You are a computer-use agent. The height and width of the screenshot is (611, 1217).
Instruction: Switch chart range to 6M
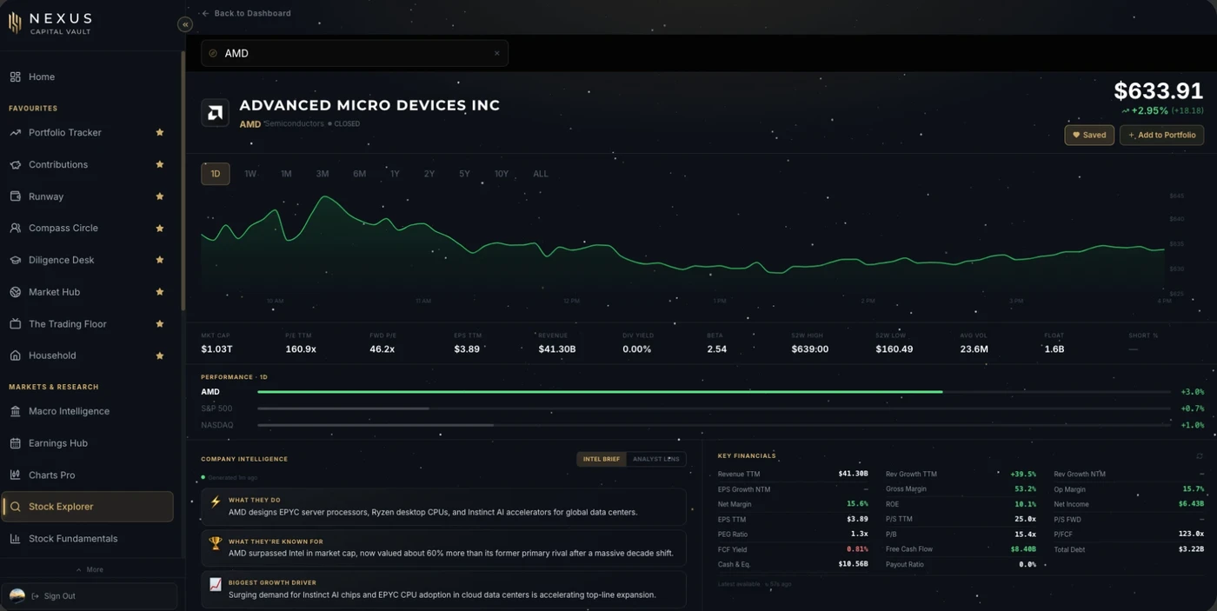359,174
